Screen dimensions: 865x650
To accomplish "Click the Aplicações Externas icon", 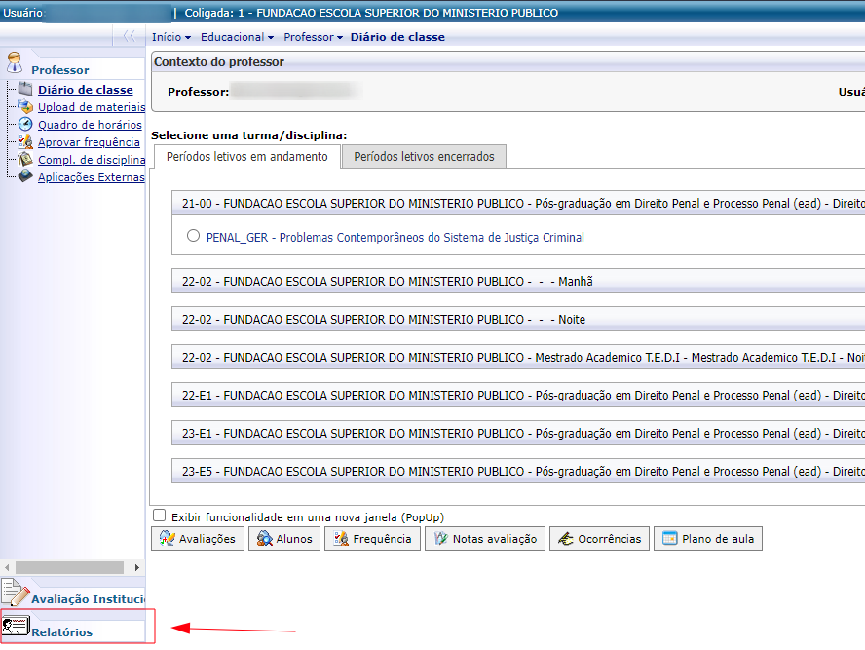I will click(25, 176).
